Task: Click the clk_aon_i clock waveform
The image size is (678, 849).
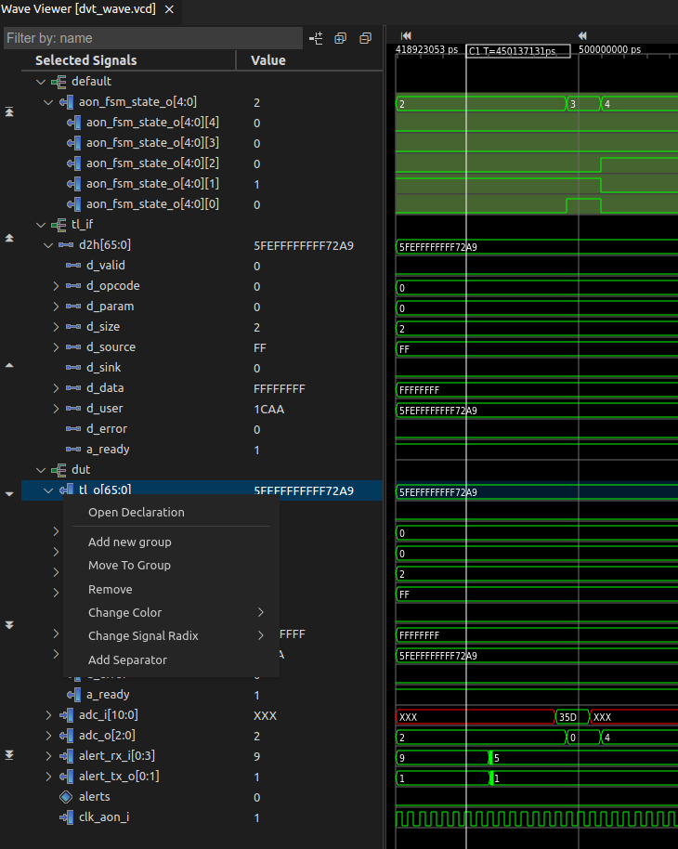Action: [x=537, y=818]
